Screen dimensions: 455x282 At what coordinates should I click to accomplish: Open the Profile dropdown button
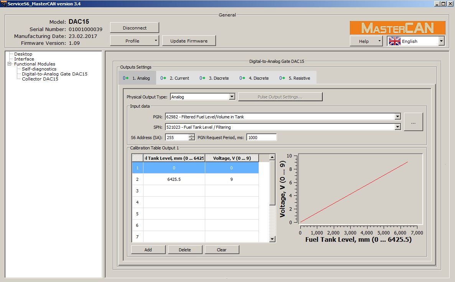pyautogui.click(x=134, y=41)
